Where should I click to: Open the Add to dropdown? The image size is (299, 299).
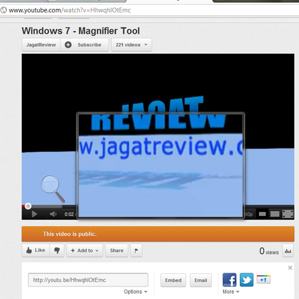coord(85,251)
